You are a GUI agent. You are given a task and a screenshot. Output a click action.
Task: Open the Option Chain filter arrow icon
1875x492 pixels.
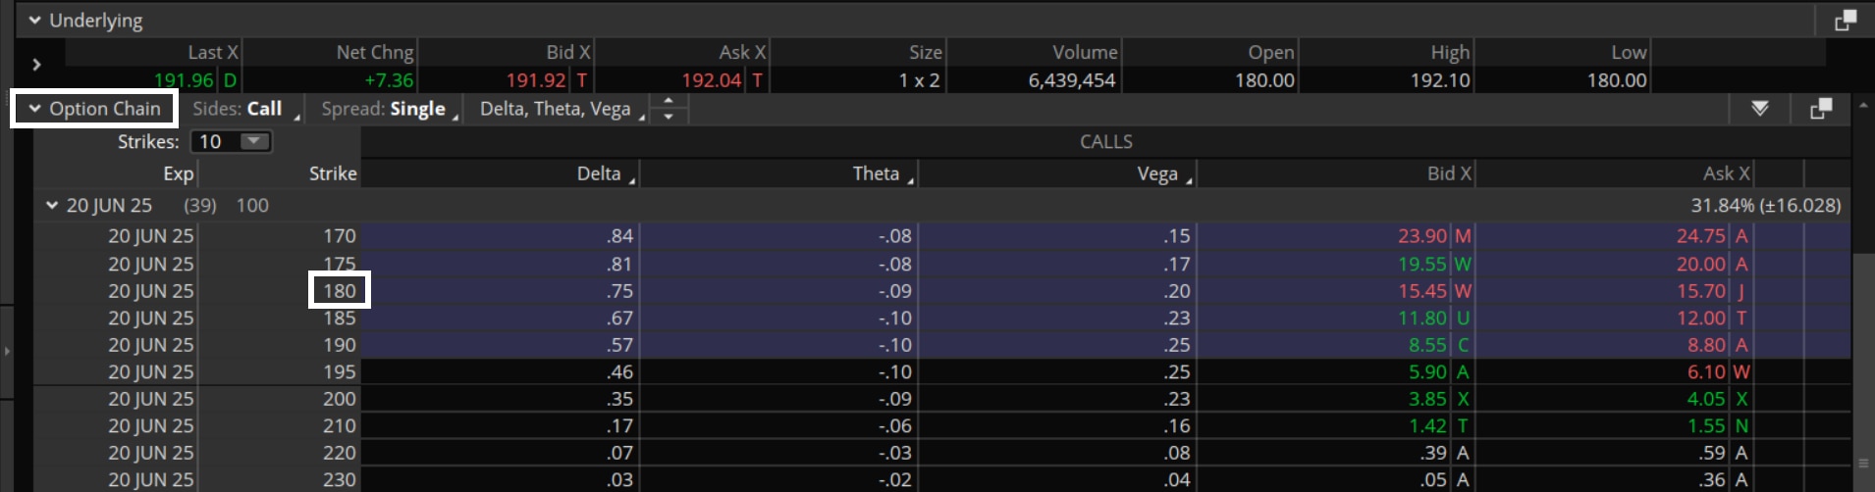pos(1760,109)
